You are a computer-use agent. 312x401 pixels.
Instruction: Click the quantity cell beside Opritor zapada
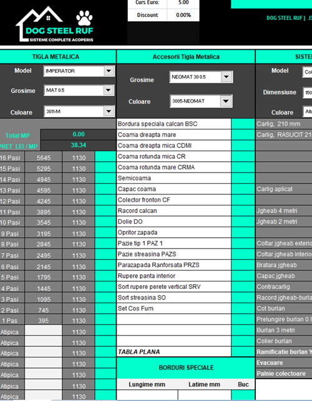pos(243,232)
